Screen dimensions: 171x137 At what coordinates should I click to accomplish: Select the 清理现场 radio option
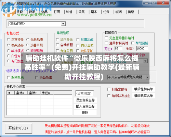27,50
